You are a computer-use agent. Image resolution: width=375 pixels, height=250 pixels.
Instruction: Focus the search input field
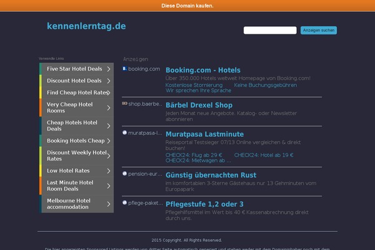(x=270, y=31)
